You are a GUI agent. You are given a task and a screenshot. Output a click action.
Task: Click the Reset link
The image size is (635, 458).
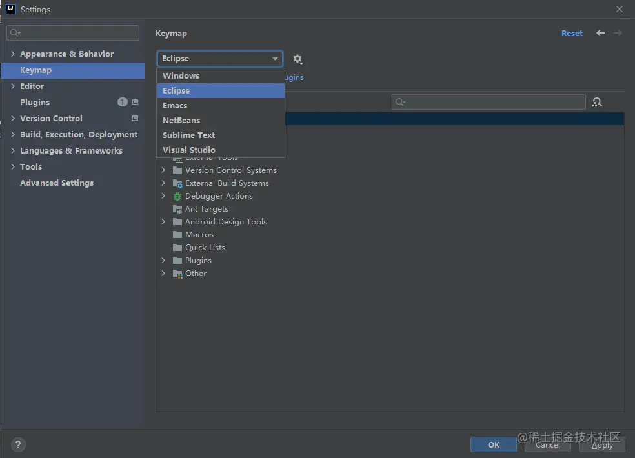[572, 33]
